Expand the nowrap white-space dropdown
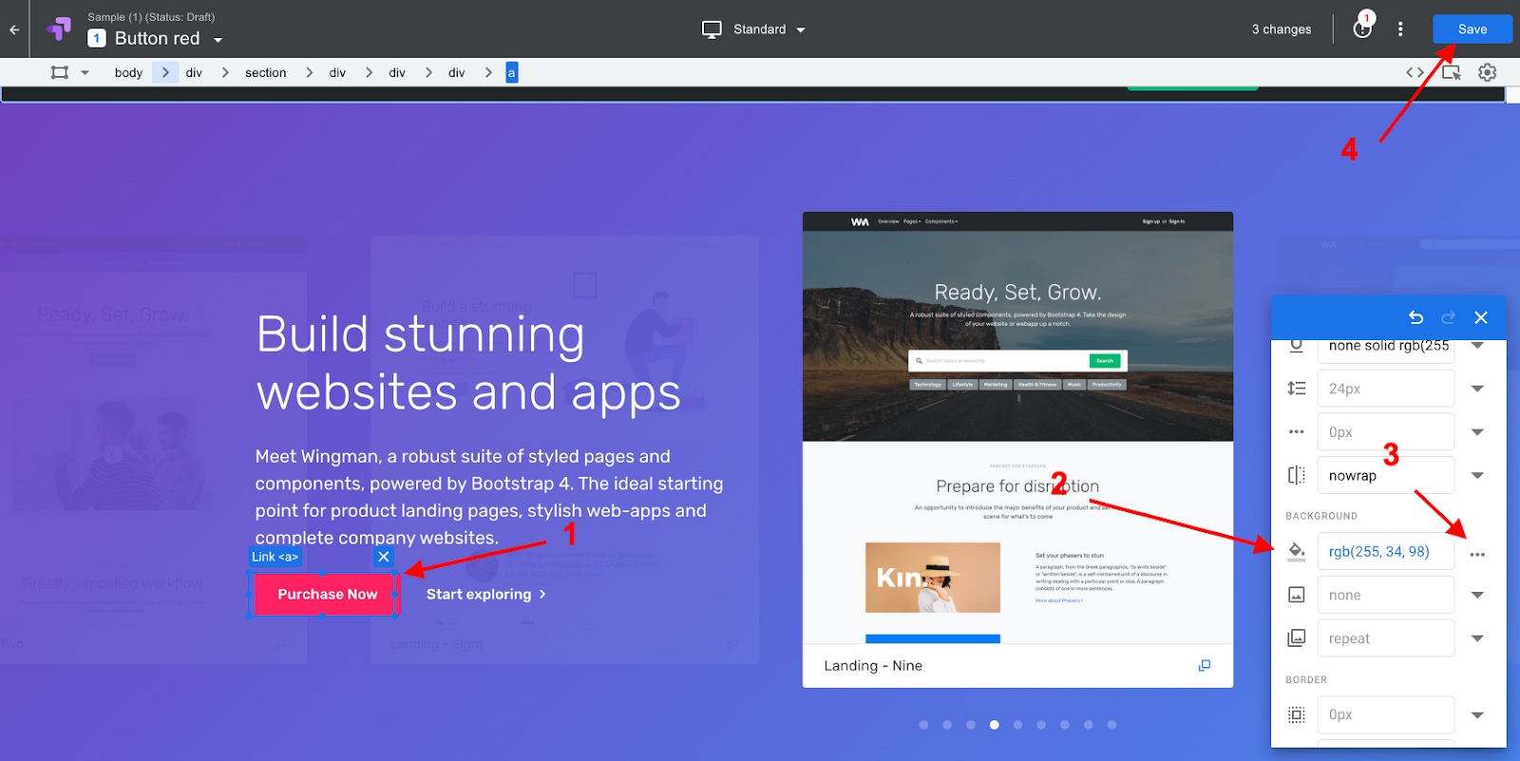Viewport: 1520px width, 761px height. pyautogui.click(x=1477, y=475)
